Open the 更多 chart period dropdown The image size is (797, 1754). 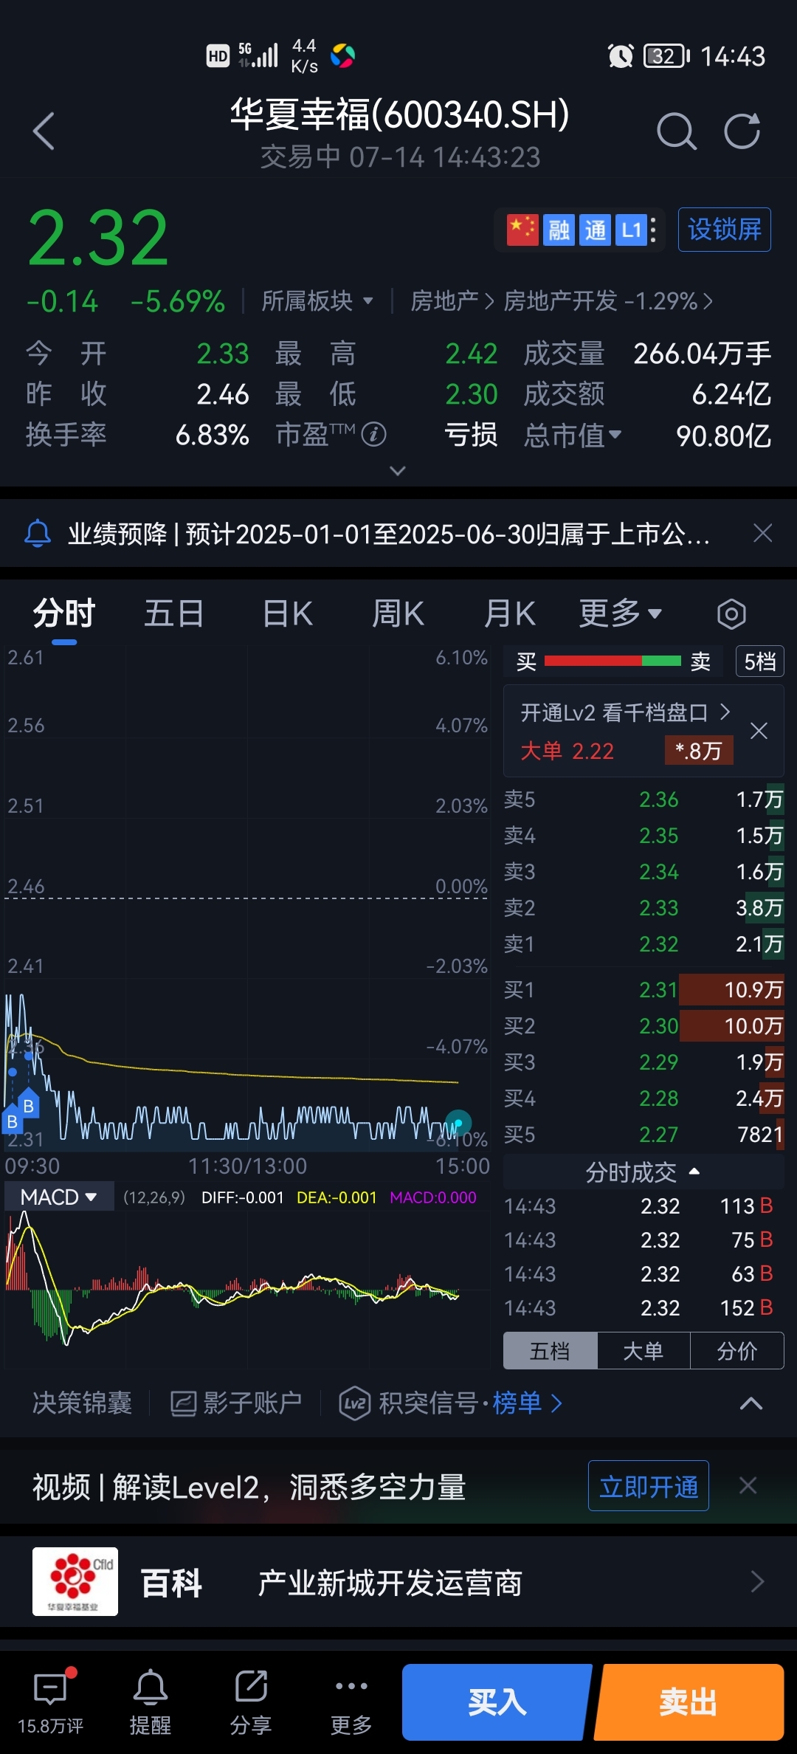pyautogui.click(x=620, y=613)
